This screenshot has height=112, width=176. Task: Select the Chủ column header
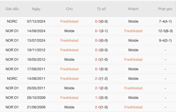tap(69, 9)
